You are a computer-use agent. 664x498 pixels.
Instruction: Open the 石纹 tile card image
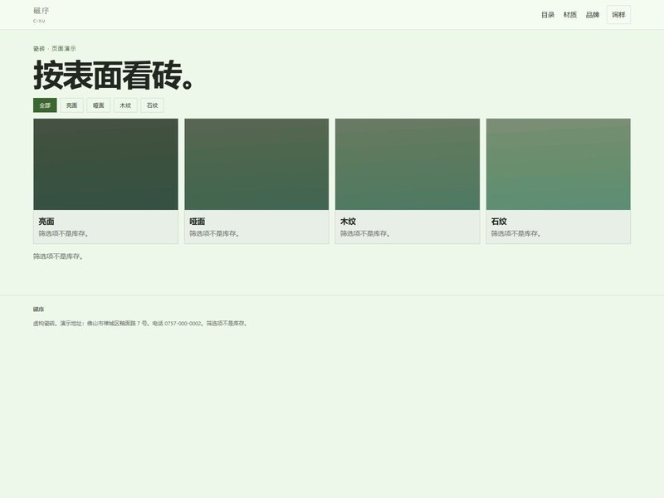tap(558, 164)
